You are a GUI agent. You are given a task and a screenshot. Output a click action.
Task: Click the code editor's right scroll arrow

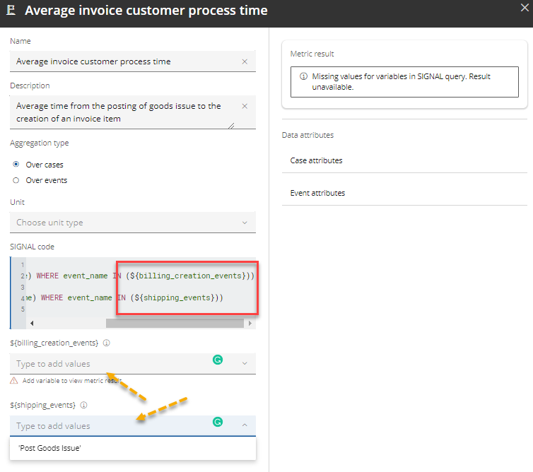(250, 323)
